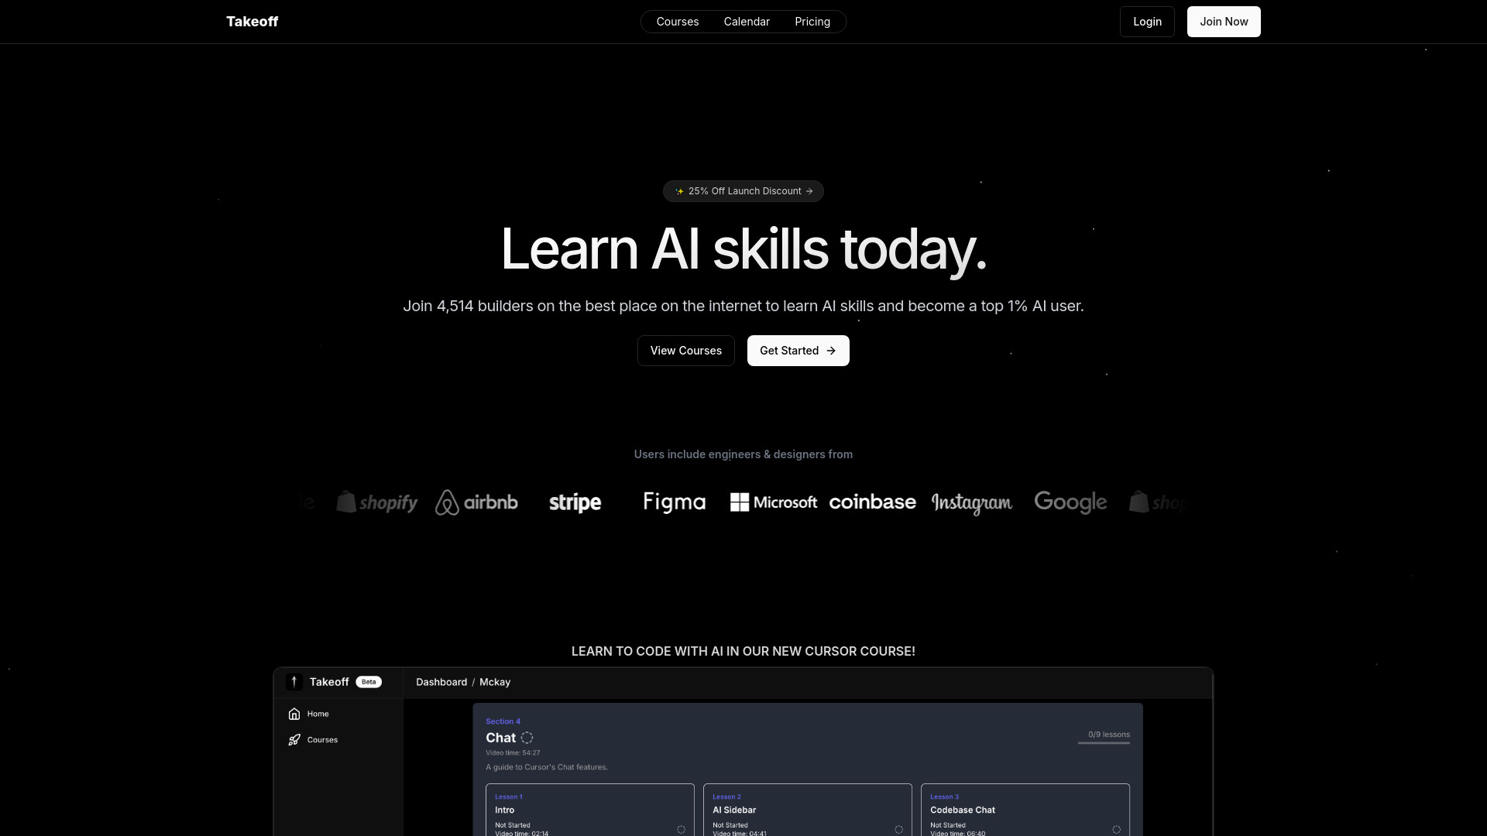Click the bookmark icon on Lesson 1 Intro
Image resolution: width=1487 pixels, height=836 pixels.
(x=682, y=829)
